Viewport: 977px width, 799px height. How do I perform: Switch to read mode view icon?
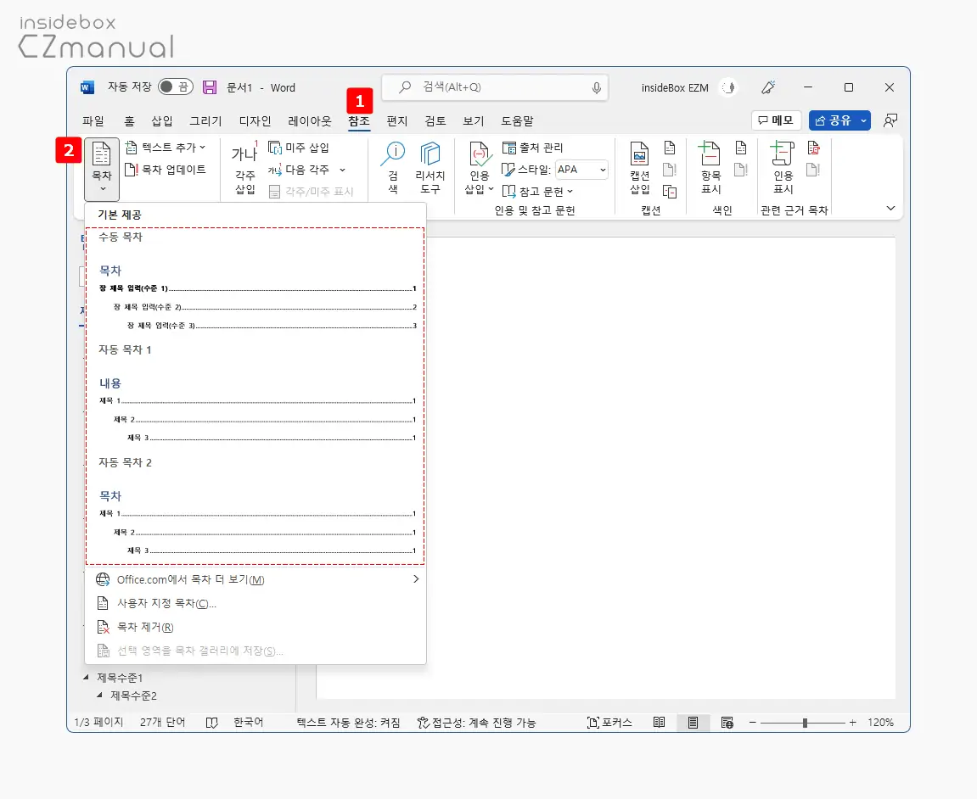click(660, 723)
